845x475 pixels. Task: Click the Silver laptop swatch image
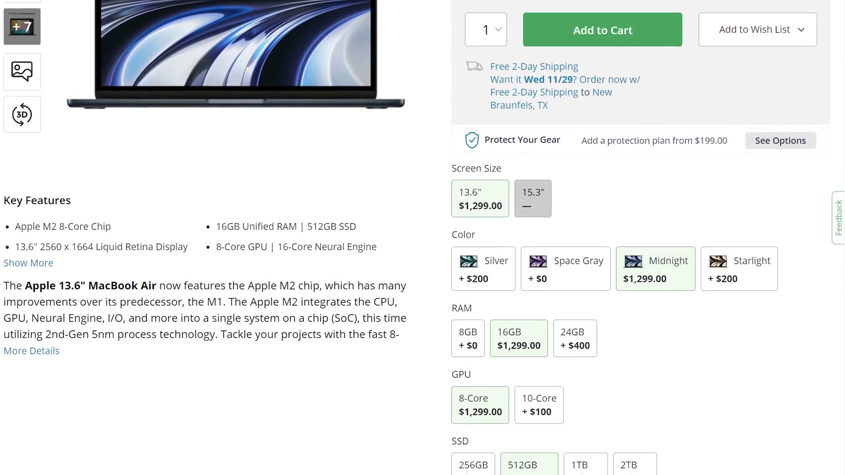[x=468, y=261]
